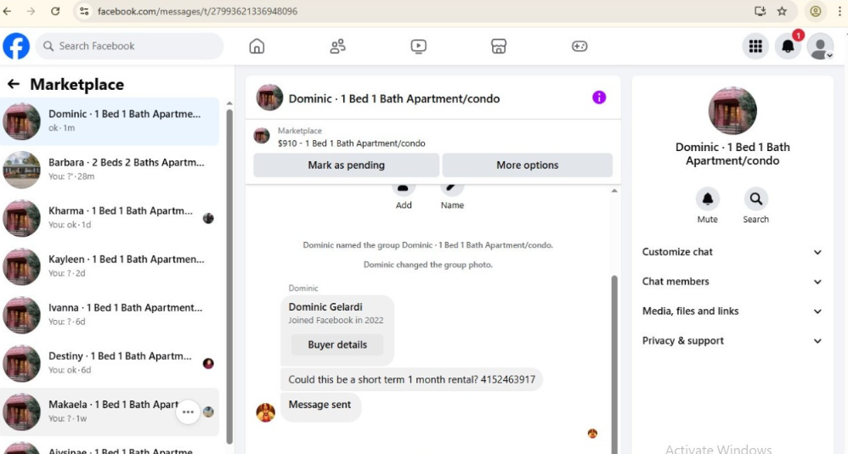Click the chat title Dominic · 1 Bed 1 Bath

394,98
